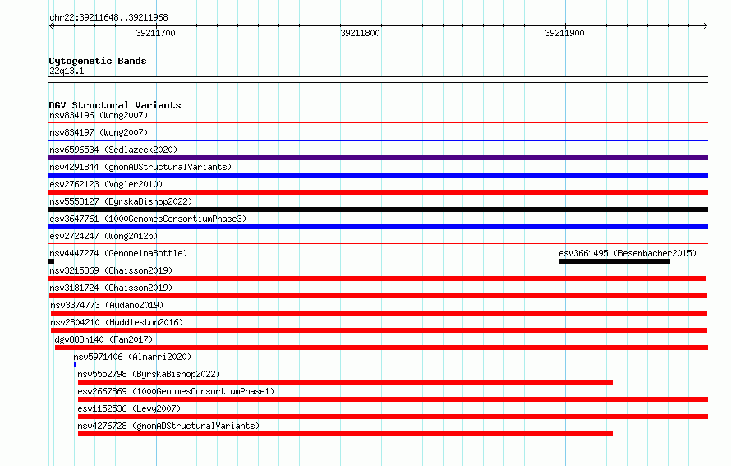Click ruler position 39211700
Viewport: 731px width, 466px height.
[156, 33]
